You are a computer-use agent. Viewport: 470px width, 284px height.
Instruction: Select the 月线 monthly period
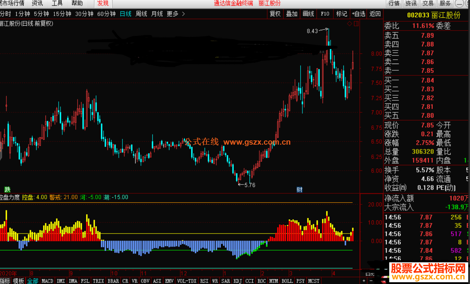click(x=157, y=14)
